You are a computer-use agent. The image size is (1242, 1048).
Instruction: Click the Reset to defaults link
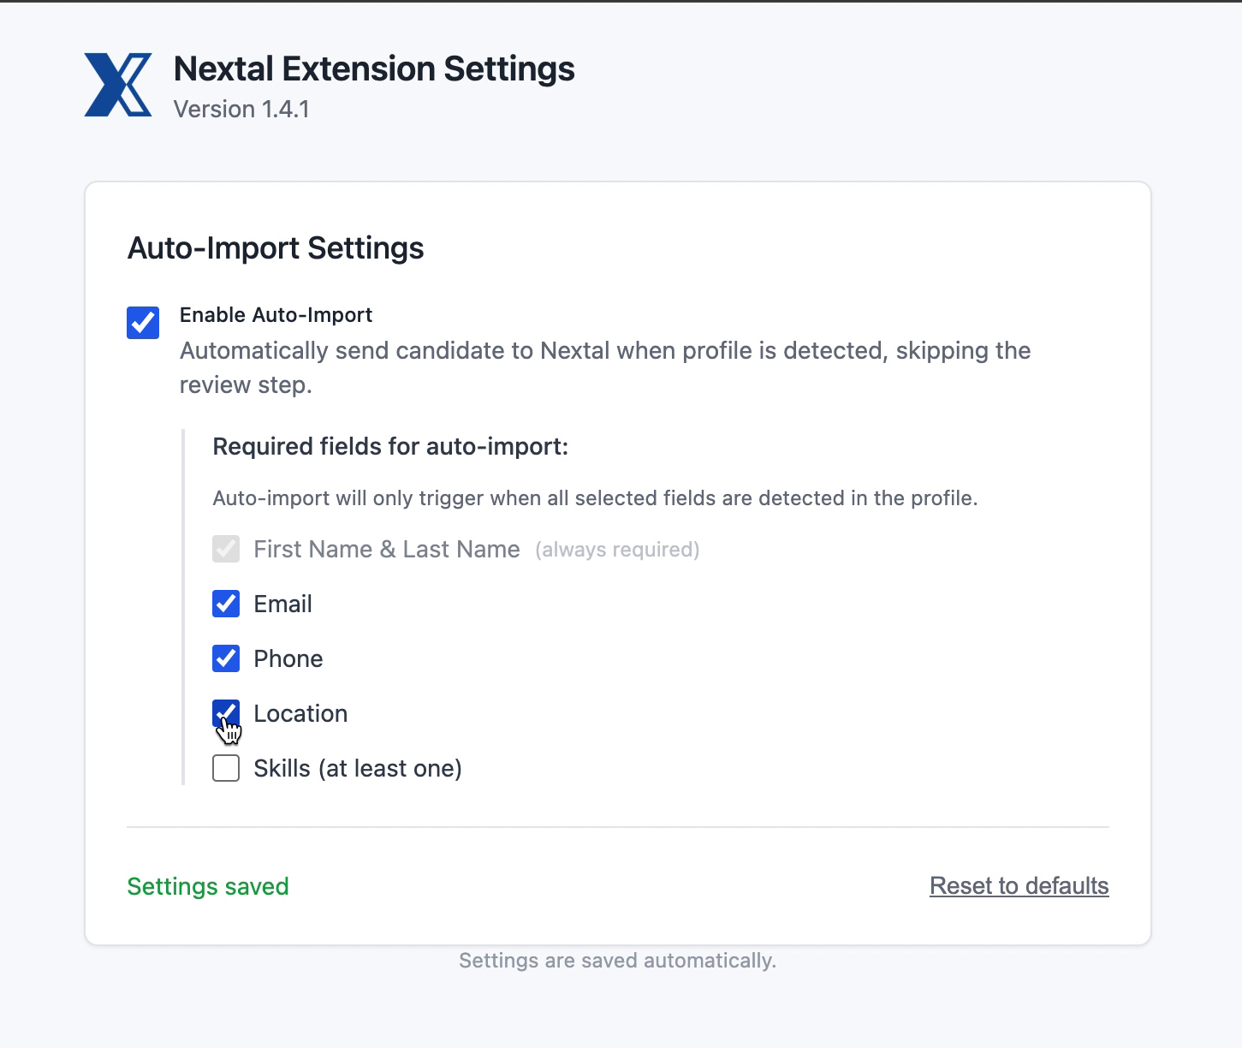tap(1018, 886)
